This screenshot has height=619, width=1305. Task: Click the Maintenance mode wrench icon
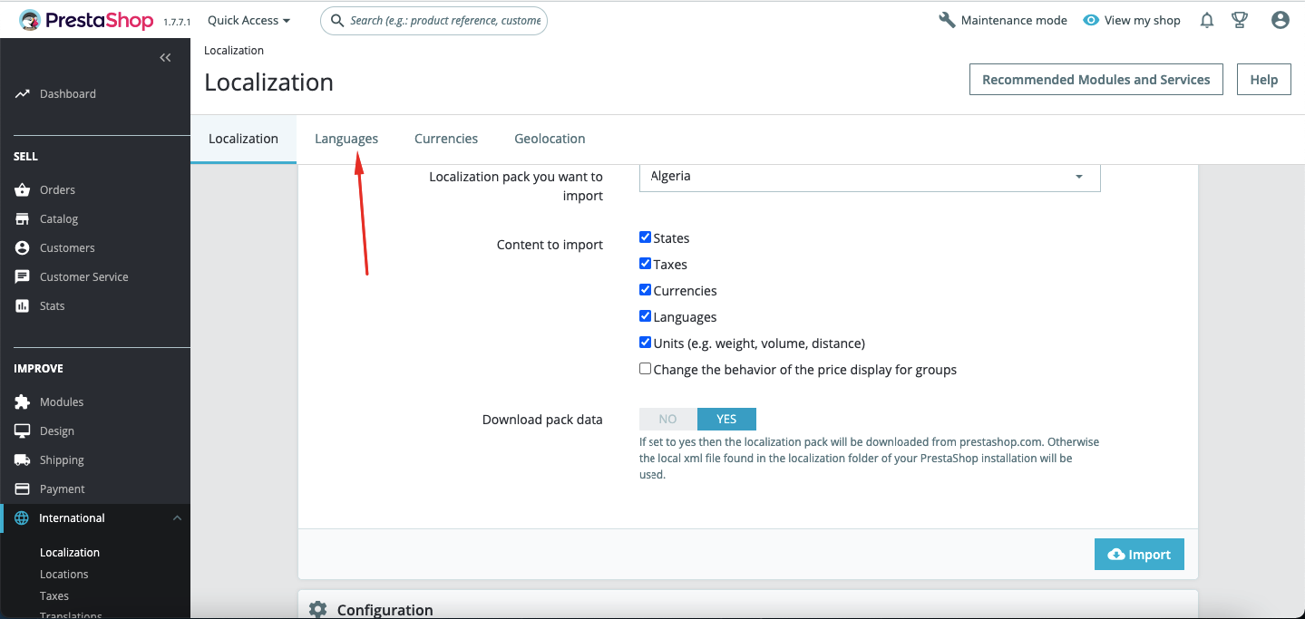[x=947, y=20]
